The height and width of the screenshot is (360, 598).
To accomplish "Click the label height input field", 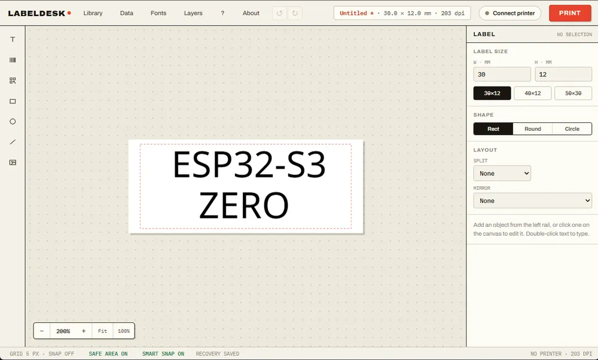I will pos(563,75).
